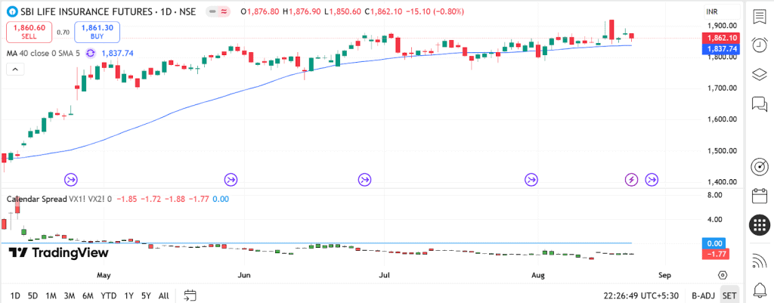
Task: Click the Sep label on time axis
Action: click(x=664, y=275)
